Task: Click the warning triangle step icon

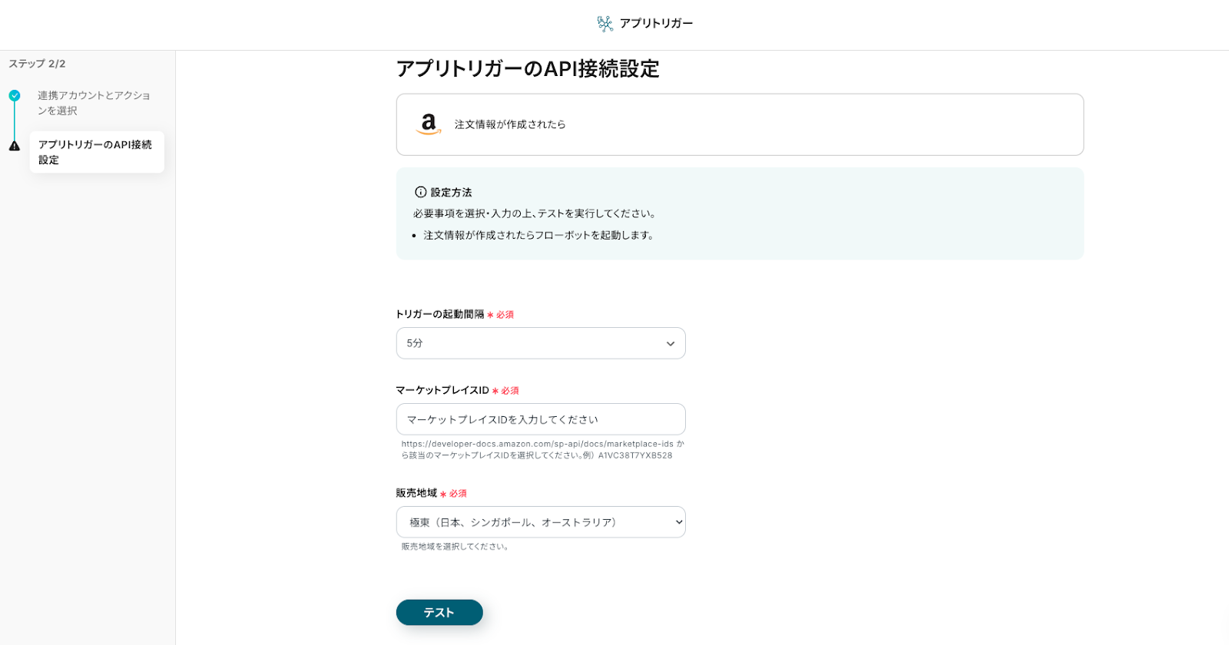Action: point(15,146)
